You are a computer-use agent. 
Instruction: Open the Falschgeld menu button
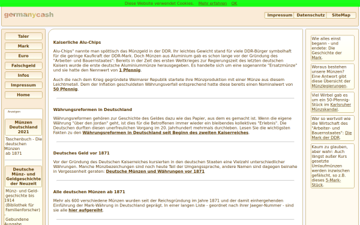[x=23, y=65]
